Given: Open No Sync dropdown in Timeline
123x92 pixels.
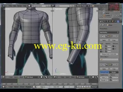Looking at the screenshot, I should point(95,87).
